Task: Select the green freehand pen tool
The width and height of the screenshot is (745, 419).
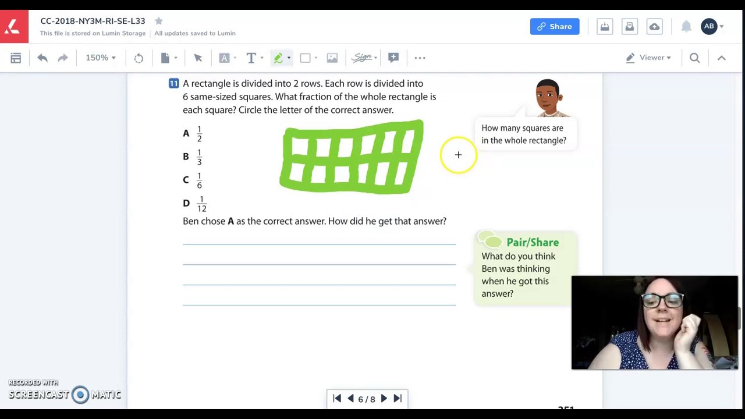Action: pyautogui.click(x=278, y=58)
